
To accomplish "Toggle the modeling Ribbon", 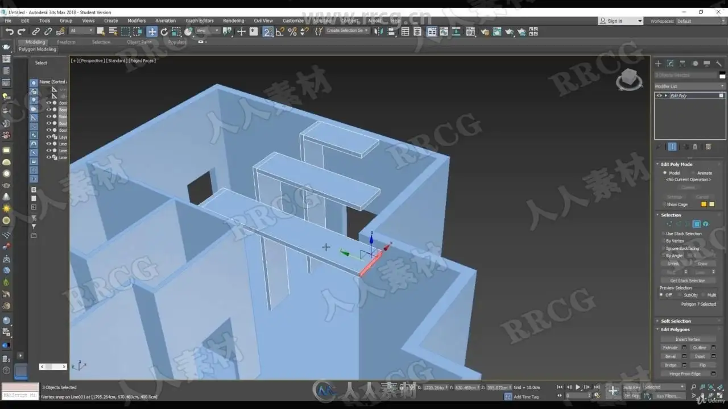I will pyautogui.click(x=432, y=32).
